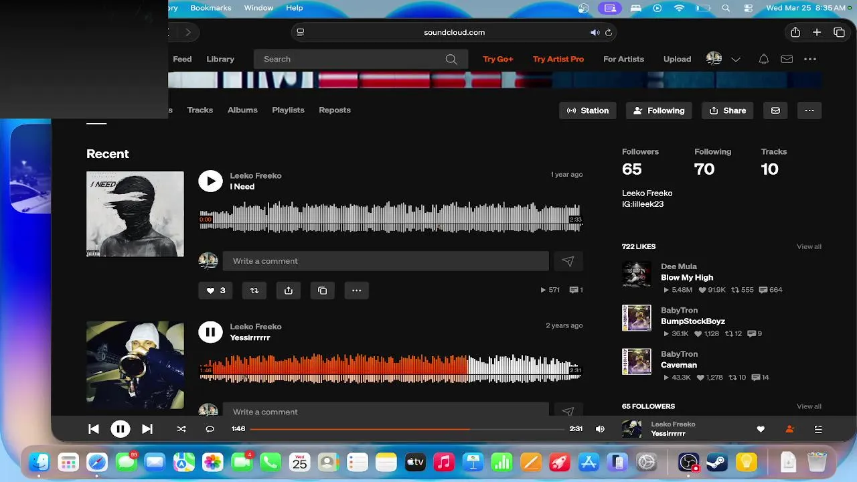Share the artist profile

click(x=728, y=110)
